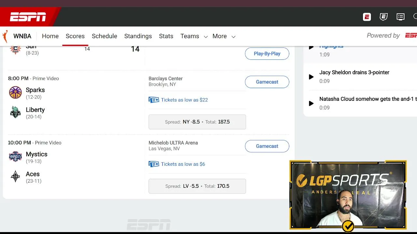Click the WNBA league logo

(x=5, y=36)
